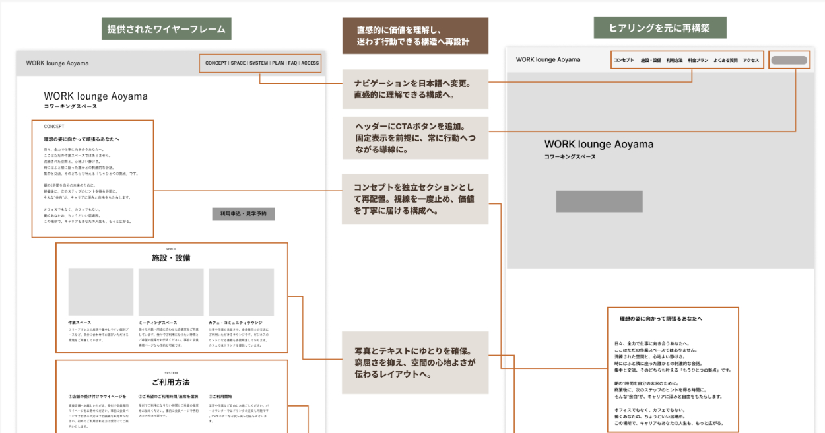Select アクセス in the rebuilt navigation
The image size is (825, 433).
click(x=751, y=60)
